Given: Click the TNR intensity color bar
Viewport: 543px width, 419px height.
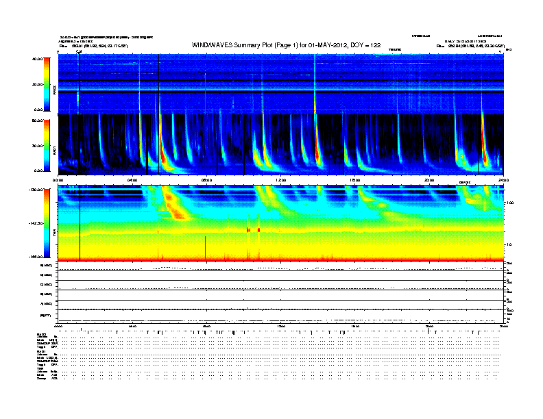Looking at the screenshot, I should coord(47,223).
